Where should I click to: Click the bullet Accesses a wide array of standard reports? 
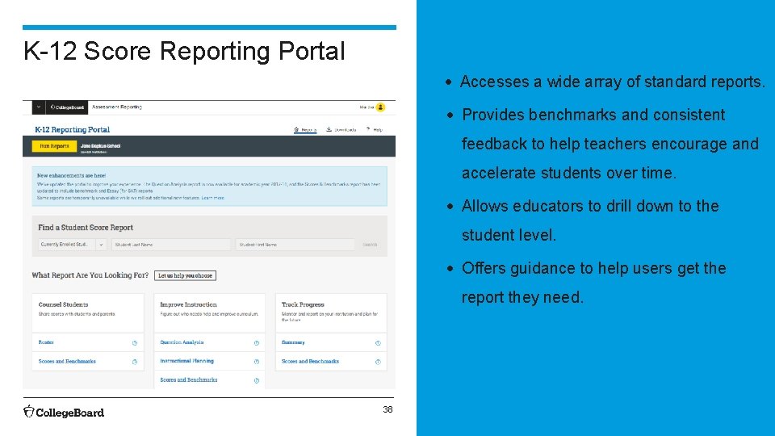click(613, 82)
